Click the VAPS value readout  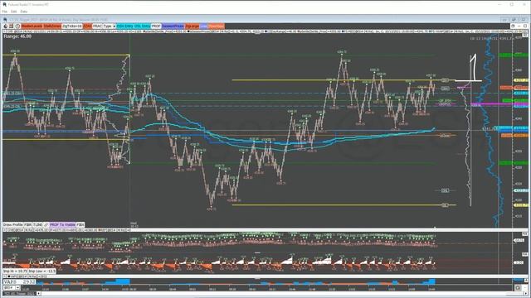[x=19, y=281]
